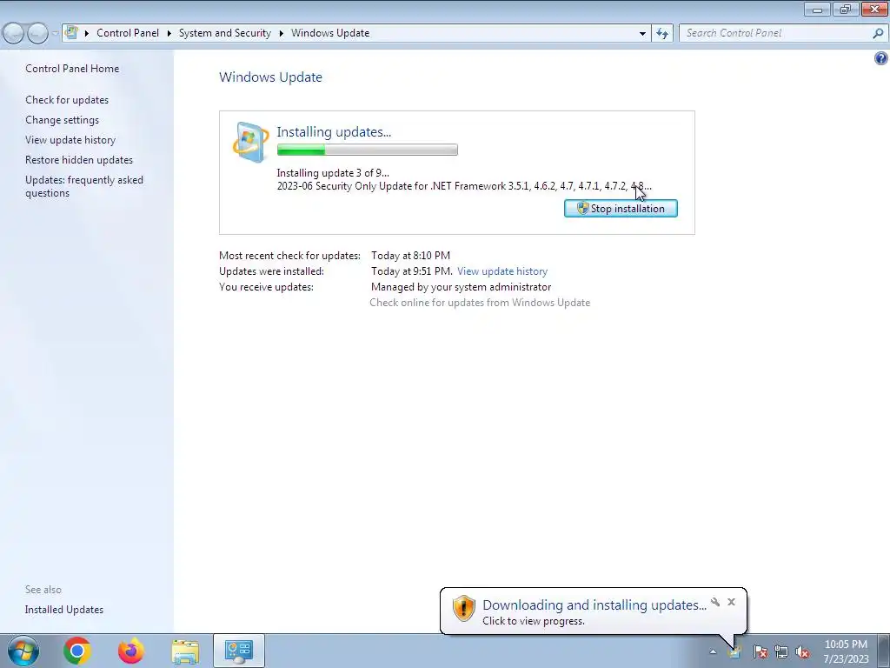Open Updates: frequently asked questions
The height and width of the screenshot is (668, 890).
tap(84, 186)
